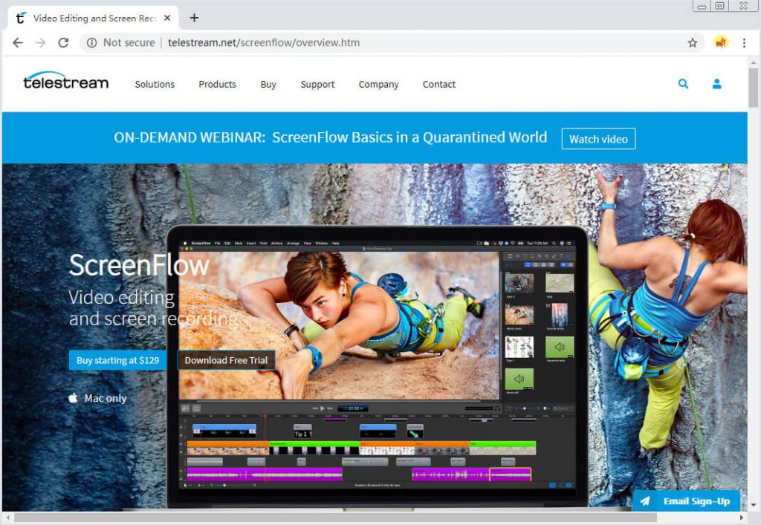
Task: Open the Solutions menu
Action: (155, 85)
